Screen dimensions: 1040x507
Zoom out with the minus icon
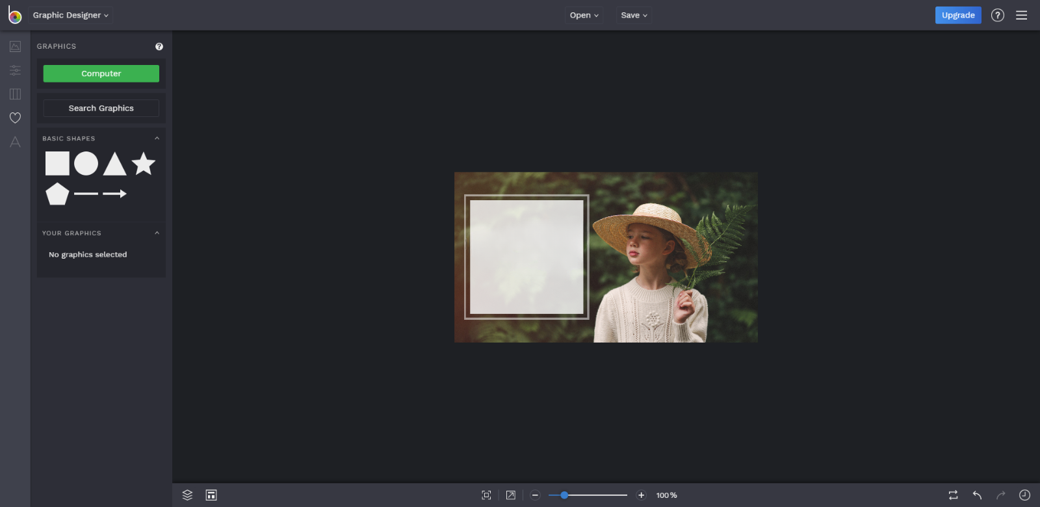(x=535, y=495)
